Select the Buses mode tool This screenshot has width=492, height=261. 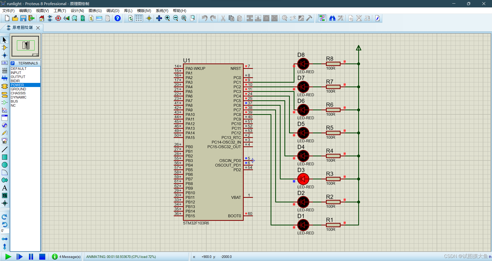tap(5, 78)
